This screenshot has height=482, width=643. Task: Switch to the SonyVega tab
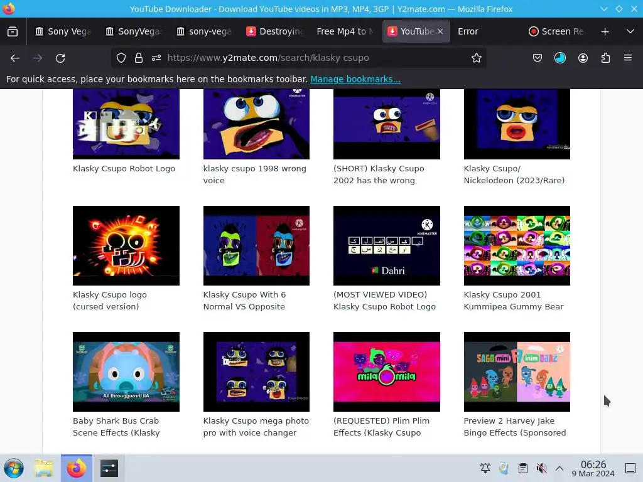click(134, 31)
